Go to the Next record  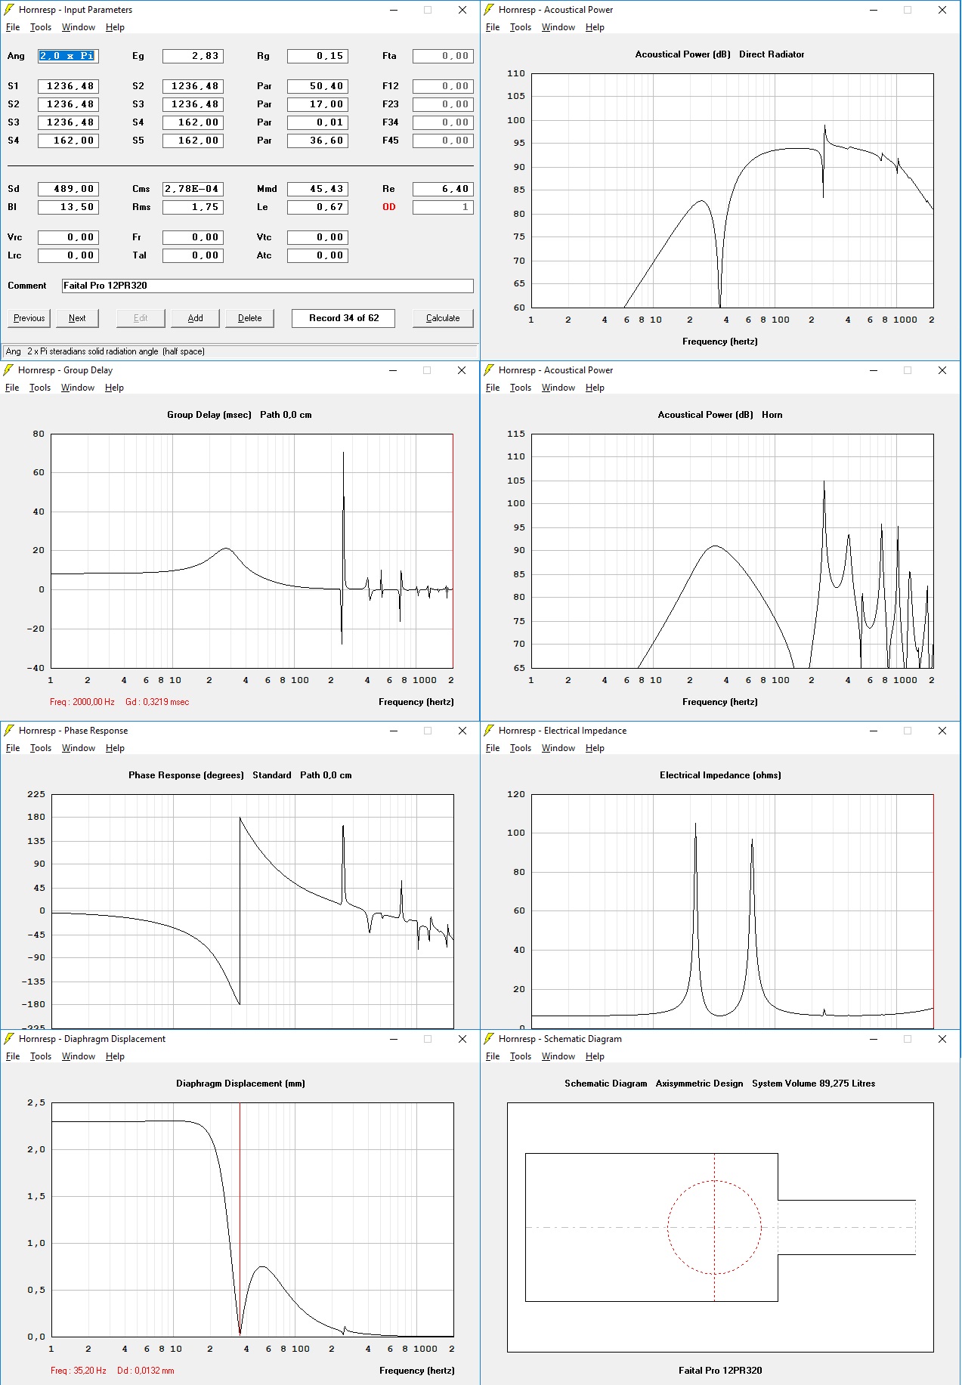point(77,318)
